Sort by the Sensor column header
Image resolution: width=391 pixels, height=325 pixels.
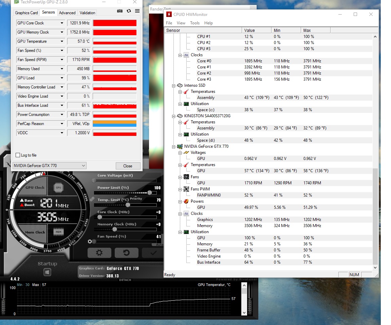203,31
